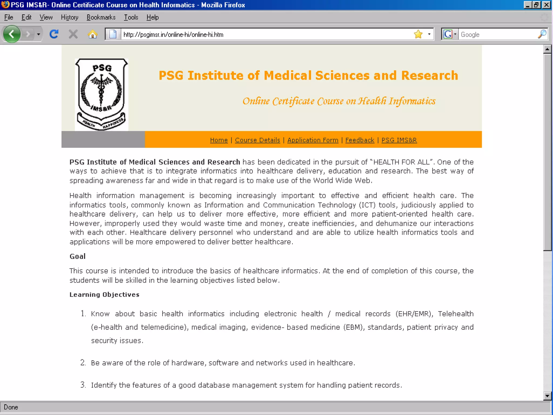Open the Bookmarks menu
Image resolution: width=553 pixels, height=415 pixels.
[101, 17]
